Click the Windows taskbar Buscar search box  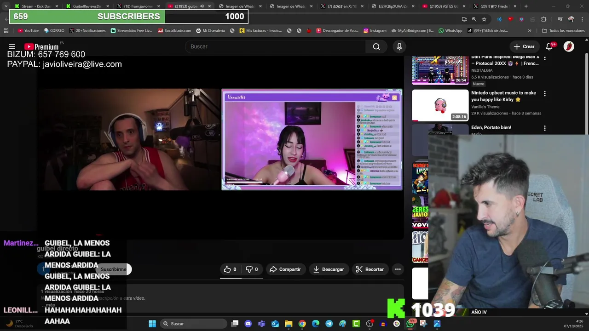[x=193, y=324]
